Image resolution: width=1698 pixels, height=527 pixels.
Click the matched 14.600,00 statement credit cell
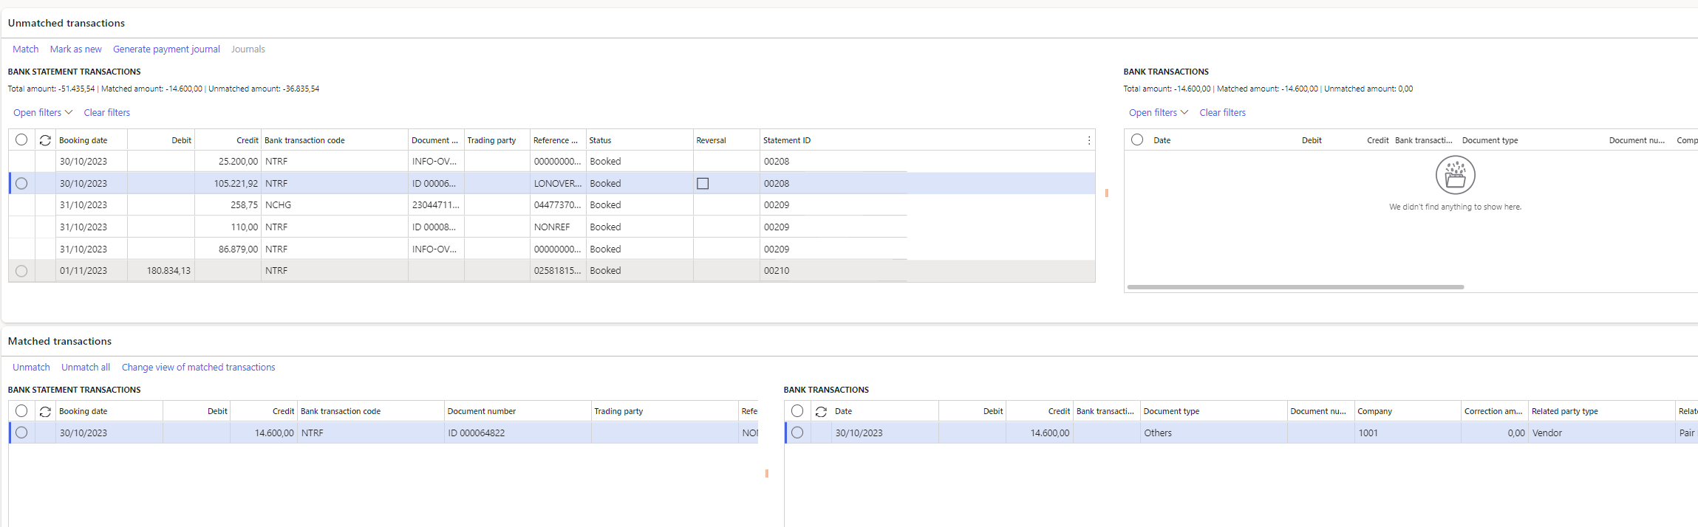pyautogui.click(x=264, y=433)
